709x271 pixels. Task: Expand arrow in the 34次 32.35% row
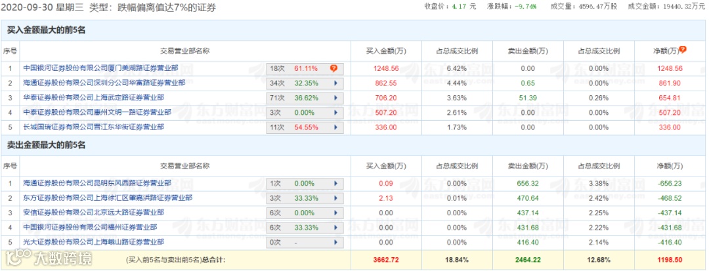pyautogui.click(x=335, y=83)
